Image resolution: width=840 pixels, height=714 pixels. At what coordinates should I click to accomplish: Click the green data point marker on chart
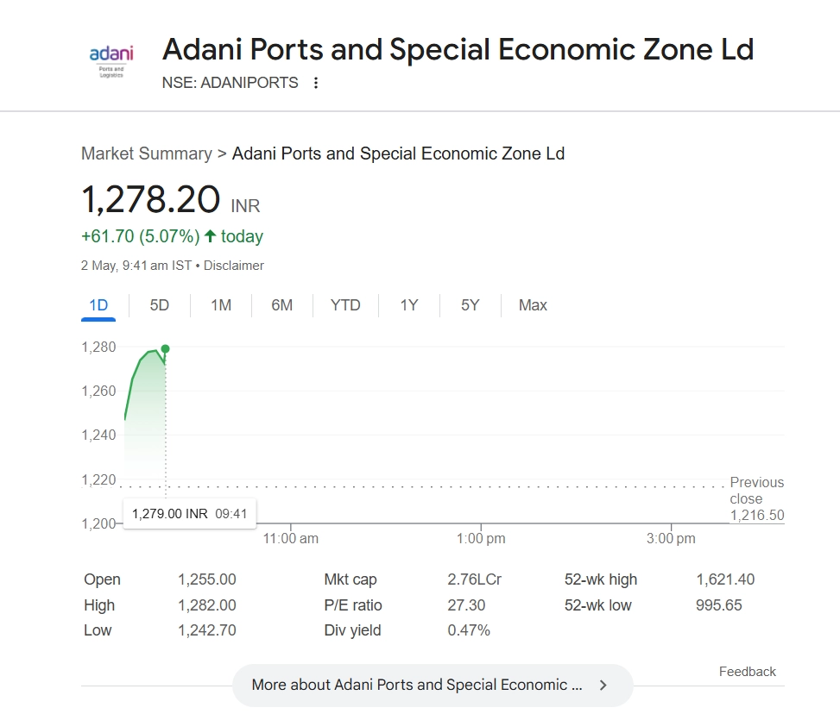[x=165, y=348]
